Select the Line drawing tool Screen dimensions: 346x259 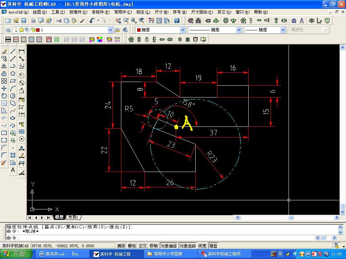[13, 51]
